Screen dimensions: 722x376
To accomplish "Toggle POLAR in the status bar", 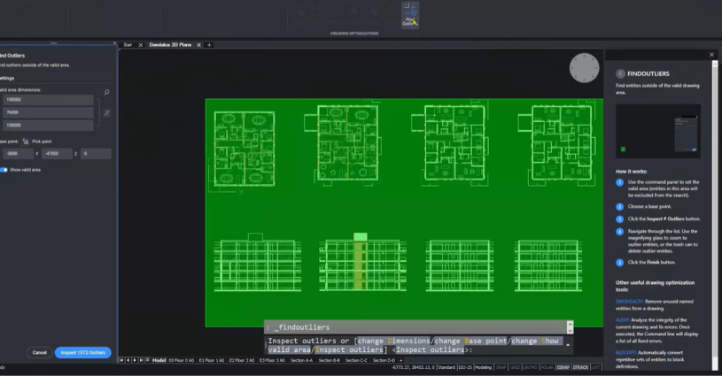I will (547, 367).
